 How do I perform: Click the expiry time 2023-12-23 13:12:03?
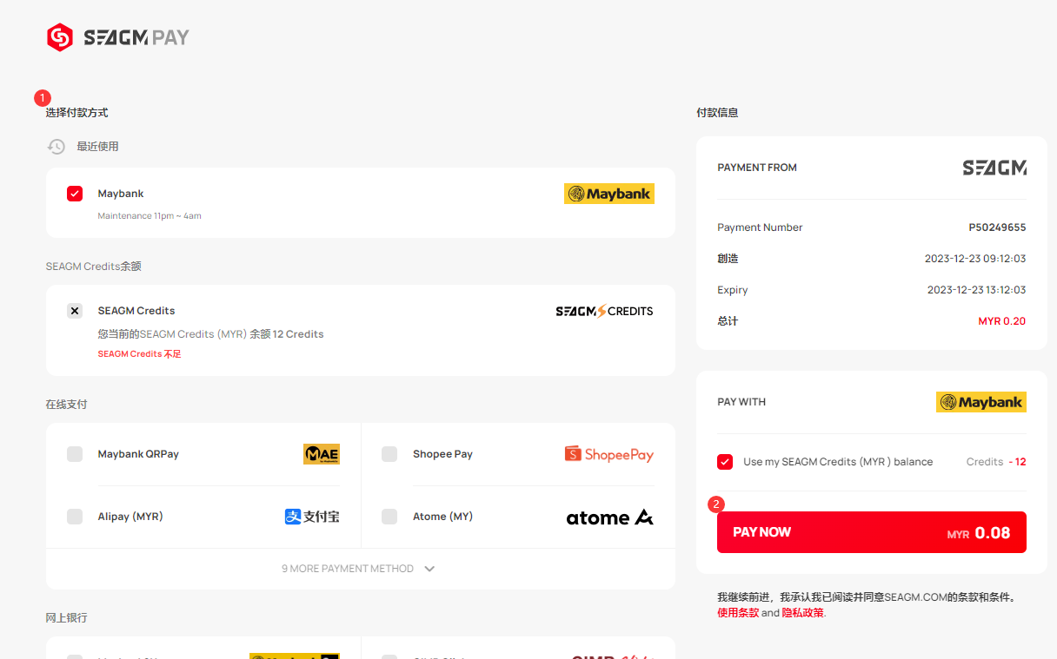pyautogui.click(x=976, y=290)
